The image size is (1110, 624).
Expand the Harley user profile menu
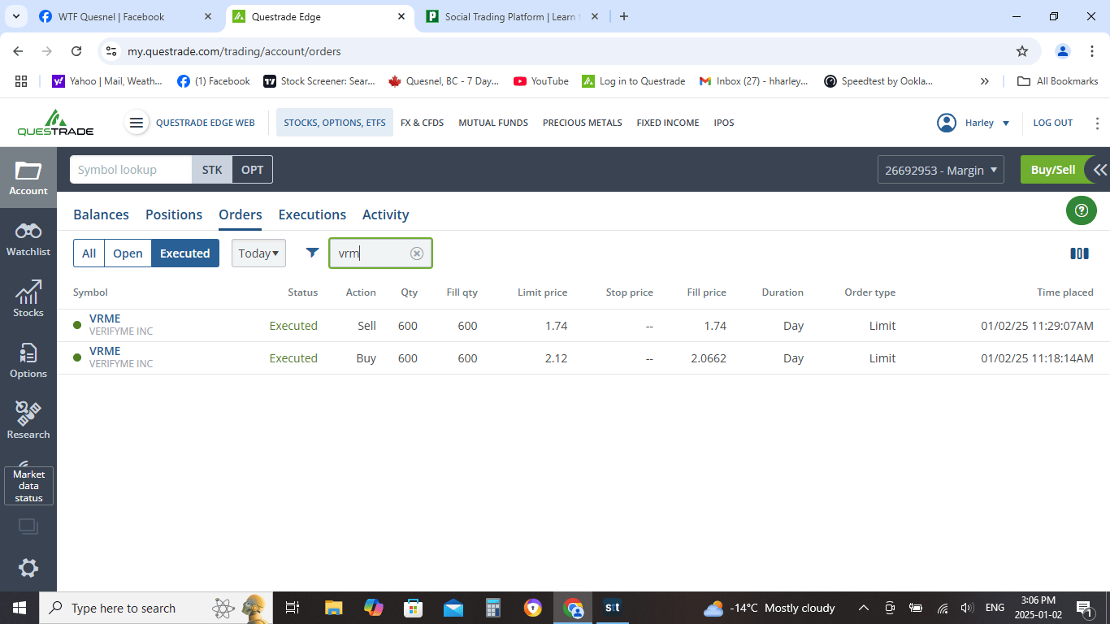point(973,123)
